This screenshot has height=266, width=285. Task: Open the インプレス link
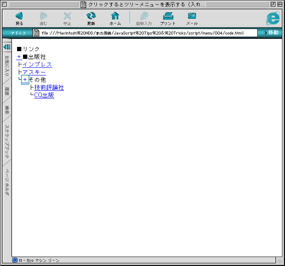[x=37, y=65]
